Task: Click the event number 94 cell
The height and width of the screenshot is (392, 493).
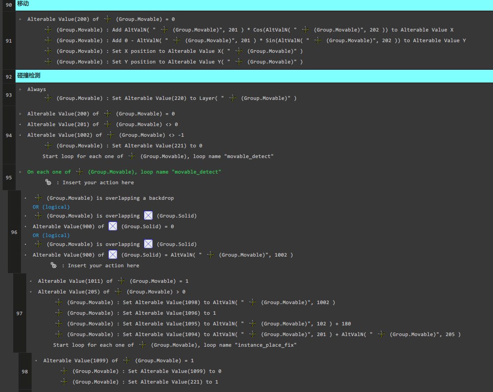Action: (9, 135)
